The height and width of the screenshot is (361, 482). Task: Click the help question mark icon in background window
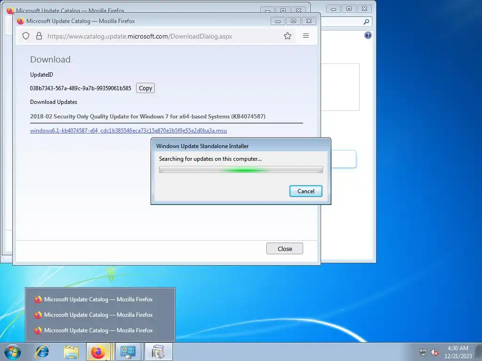(368, 35)
